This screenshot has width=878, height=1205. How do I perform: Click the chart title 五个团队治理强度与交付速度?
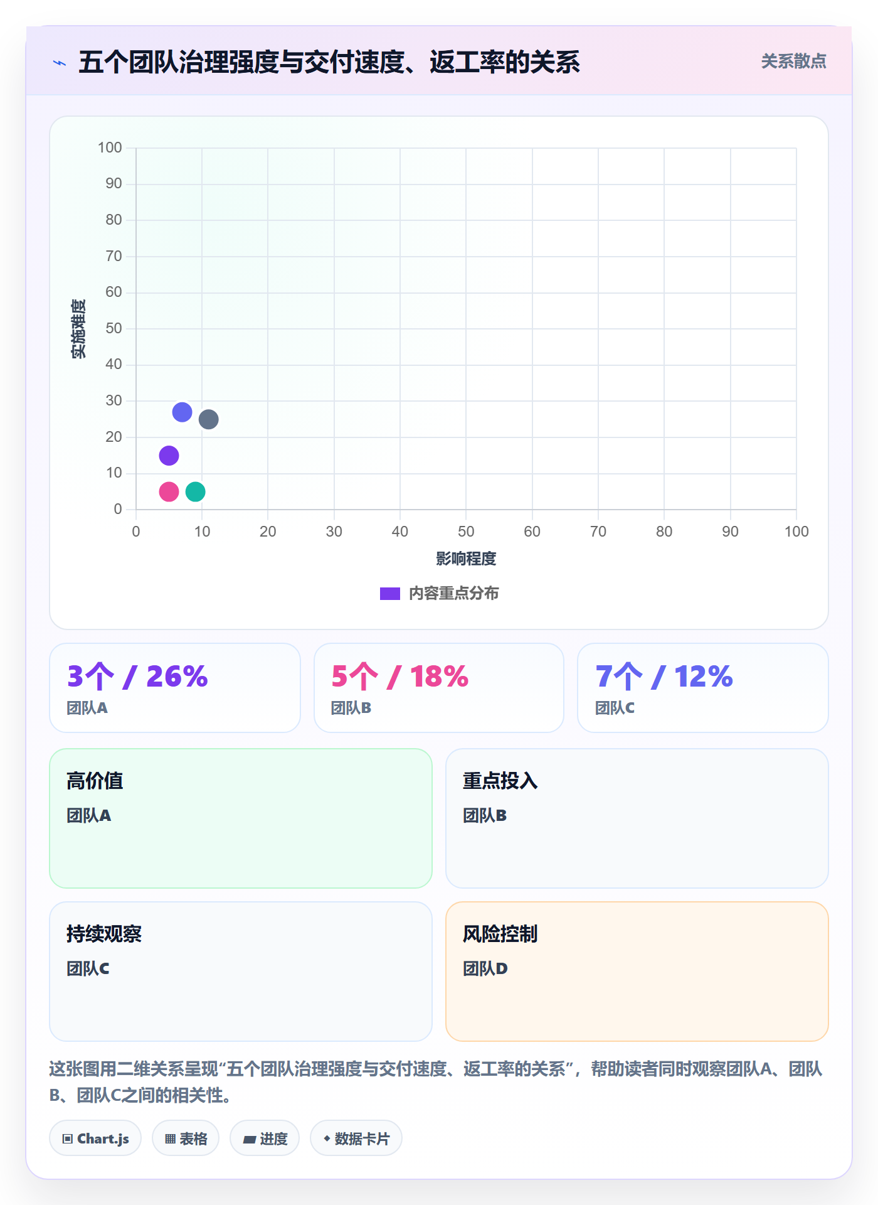329,62
